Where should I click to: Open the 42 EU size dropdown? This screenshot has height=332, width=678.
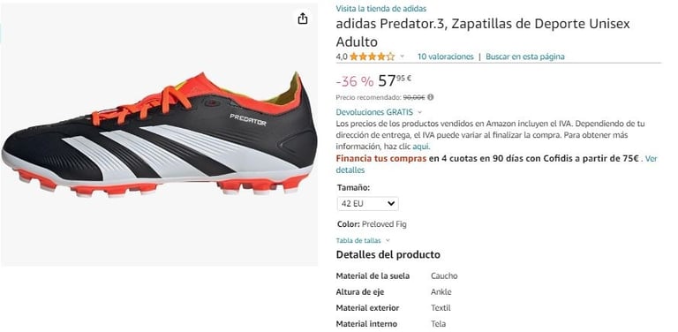(367, 204)
